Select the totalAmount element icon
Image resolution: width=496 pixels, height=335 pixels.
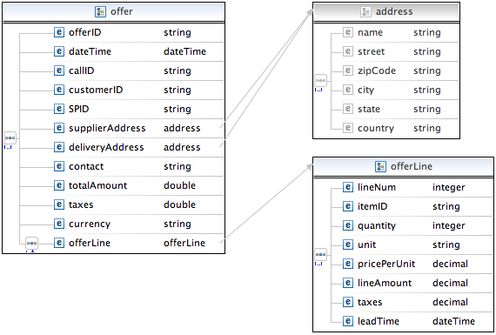point(59,185)
